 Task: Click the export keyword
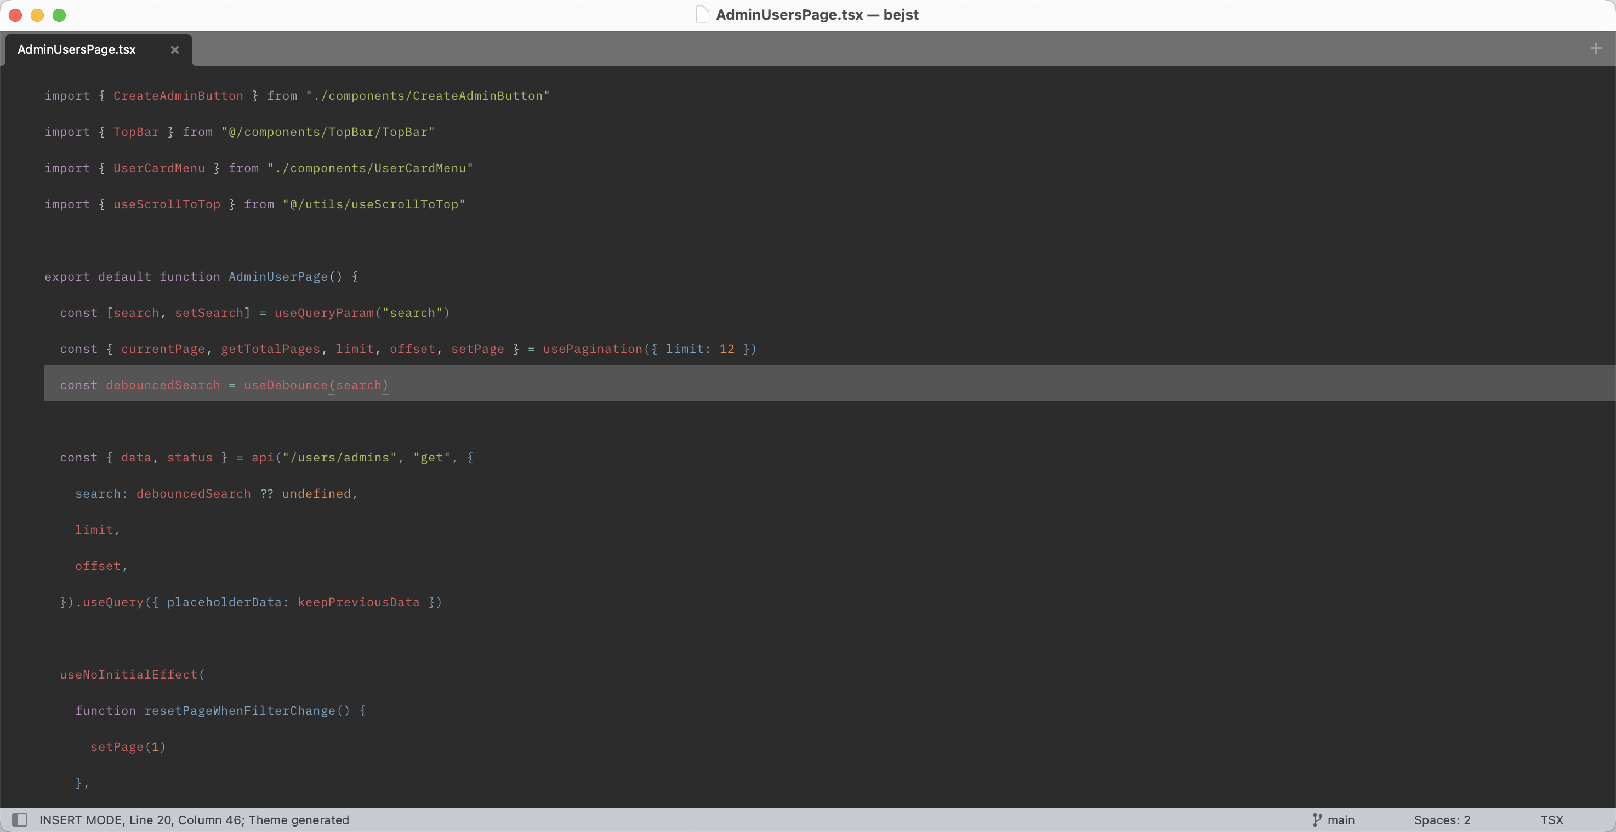[67, 276]
